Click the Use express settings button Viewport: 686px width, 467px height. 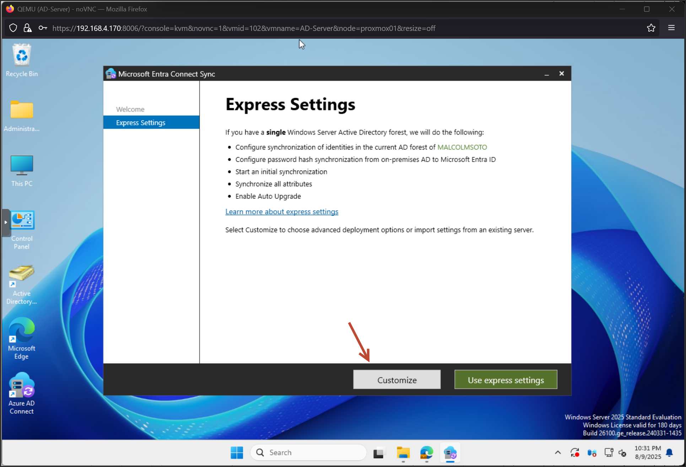coord(505,380)
